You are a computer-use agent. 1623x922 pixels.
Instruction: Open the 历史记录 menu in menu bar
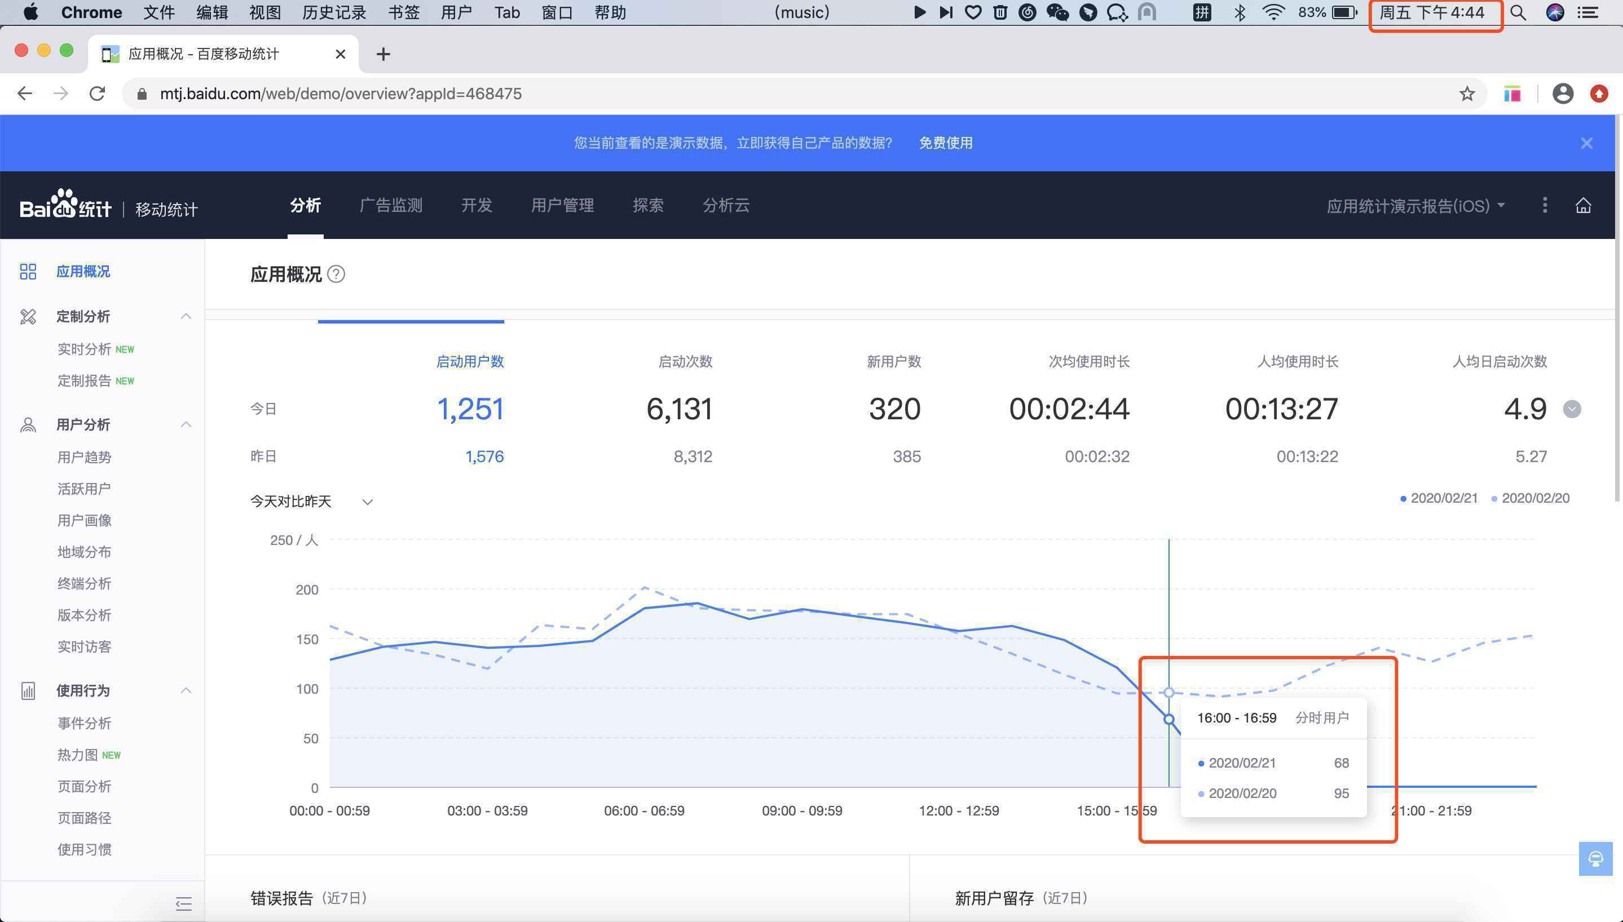tap(334, 12)
